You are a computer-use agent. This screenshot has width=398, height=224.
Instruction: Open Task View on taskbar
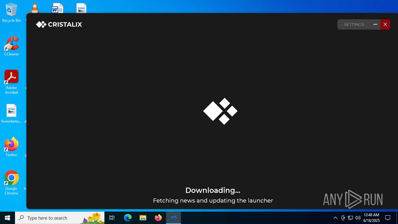click(112, 218)
